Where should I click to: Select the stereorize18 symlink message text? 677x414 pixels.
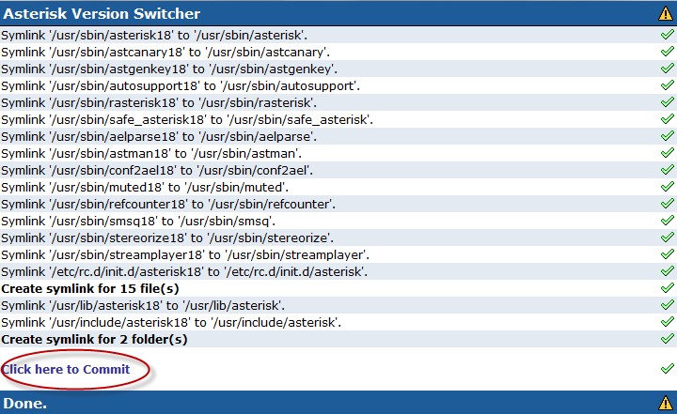[167, 238]
